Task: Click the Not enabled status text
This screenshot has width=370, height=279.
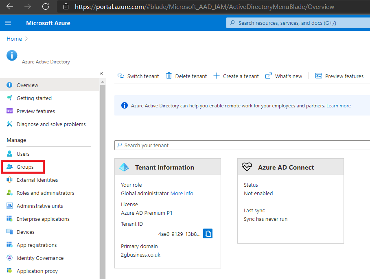Action: (258, 194)
